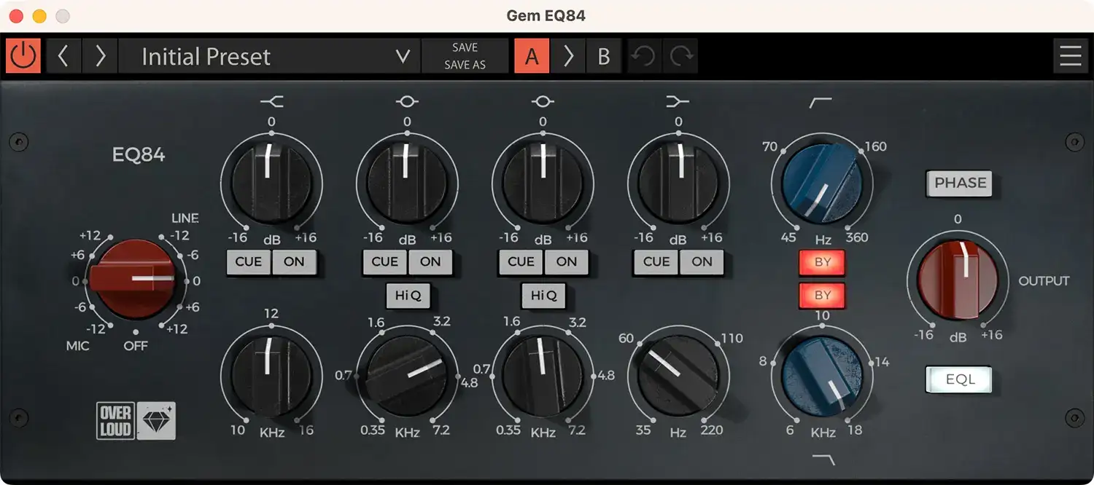This screenshot has height=485, width=1094.
Task: Enable CUE on the first EQ band
Action: pos(249,262)
